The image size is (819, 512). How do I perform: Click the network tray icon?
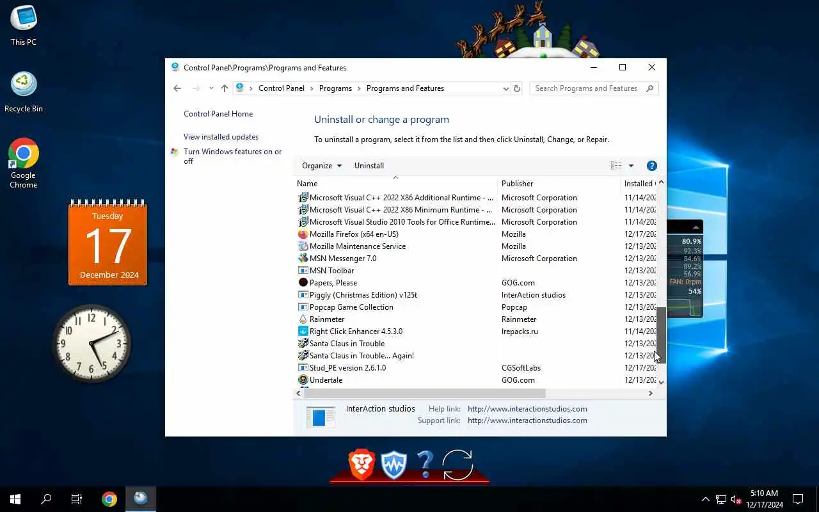click(721, 500)
